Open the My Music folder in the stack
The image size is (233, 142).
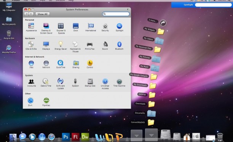coord(155,68)
